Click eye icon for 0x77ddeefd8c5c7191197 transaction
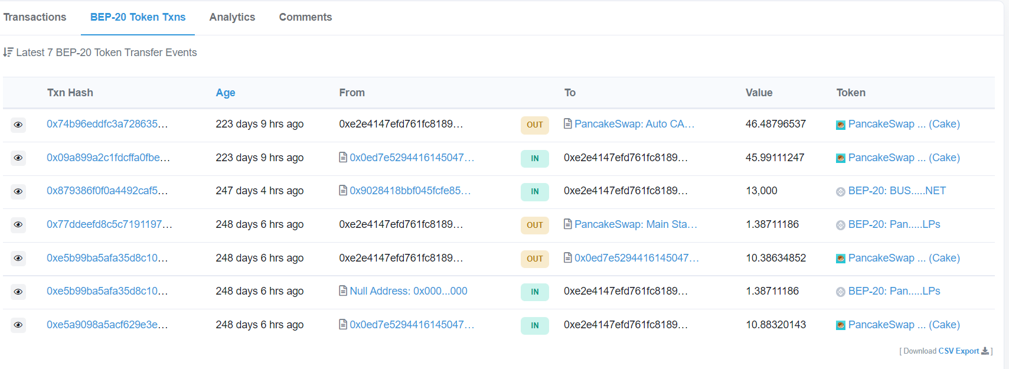This screenshot has width=1009, height=369. [x=18, y=224]
